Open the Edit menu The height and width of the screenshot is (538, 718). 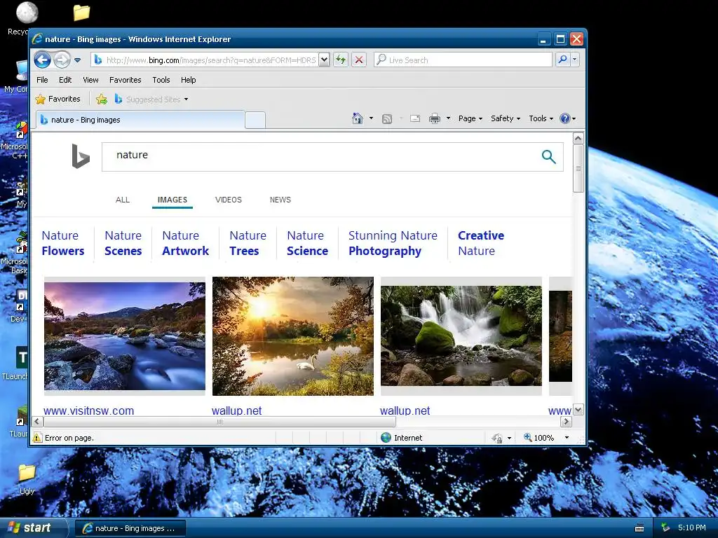coord(65,80)
